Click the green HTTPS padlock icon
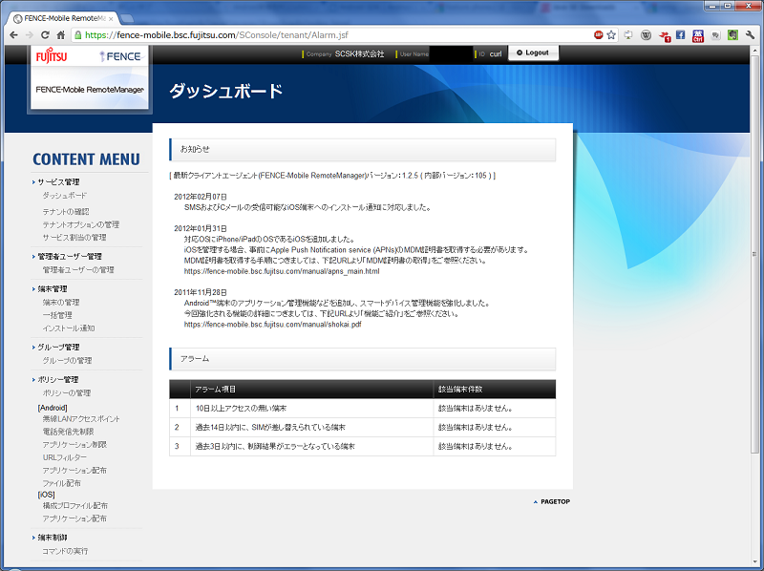The width and height of the screenshot is (764, 571). (75, 35)
